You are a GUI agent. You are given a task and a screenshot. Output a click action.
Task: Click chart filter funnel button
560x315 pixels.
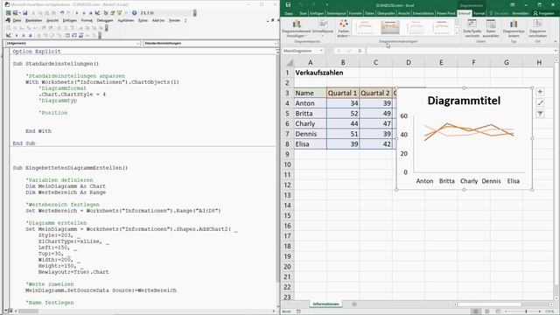(x=540, y=114)
